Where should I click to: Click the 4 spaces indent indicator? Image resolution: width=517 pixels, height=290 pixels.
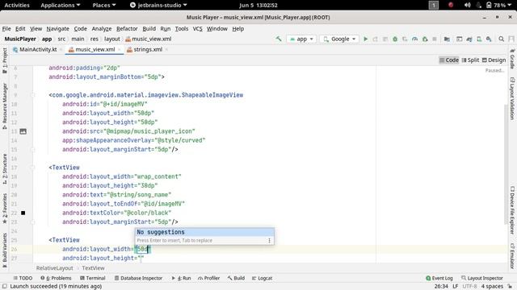pos(492,287)
